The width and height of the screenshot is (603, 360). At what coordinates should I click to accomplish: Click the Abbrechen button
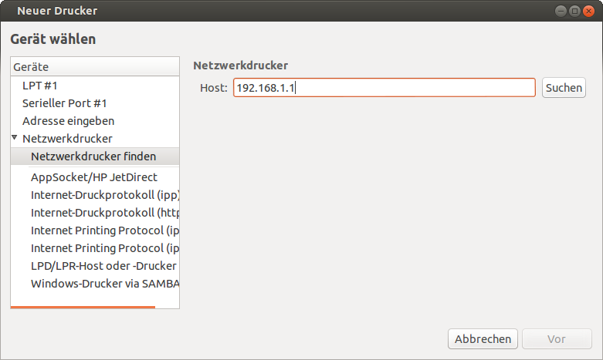(483, 339)
